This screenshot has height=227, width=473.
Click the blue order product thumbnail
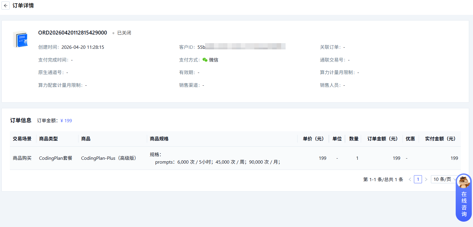(x=20, y=40)
